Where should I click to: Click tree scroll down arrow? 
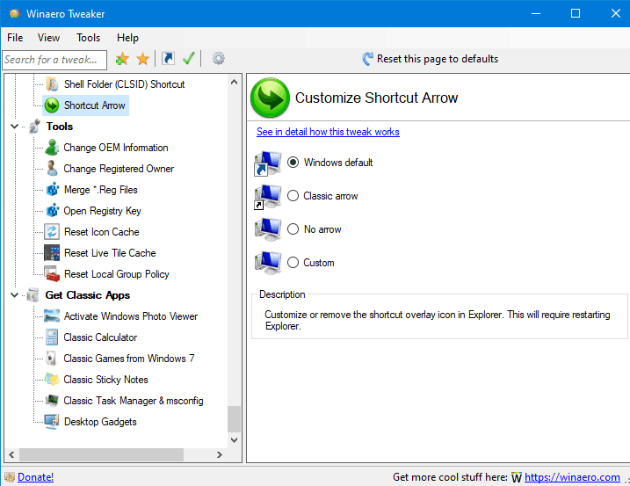click(235, 439)
